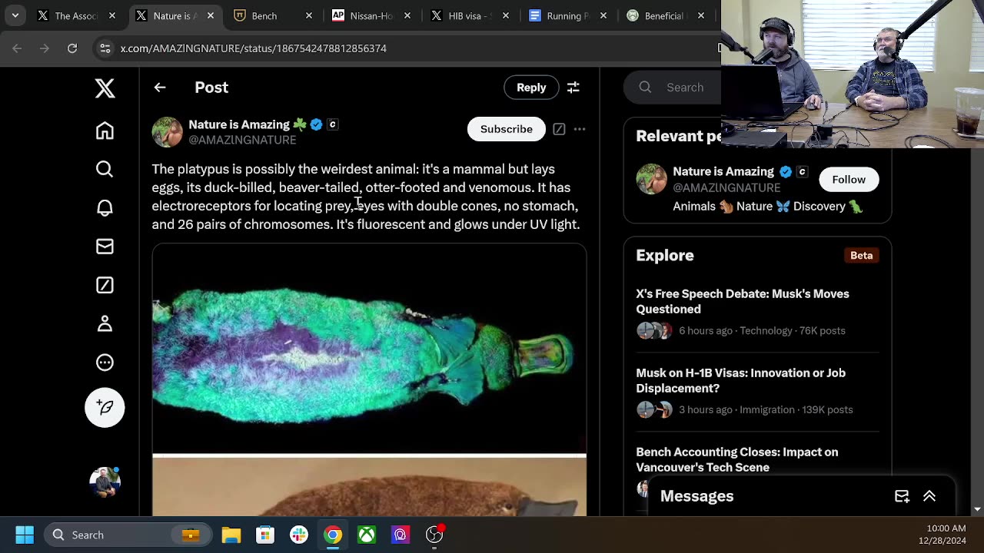Screen dimensions: 984x553
Task: Click the post author's avatar
Action: point(167,132)
